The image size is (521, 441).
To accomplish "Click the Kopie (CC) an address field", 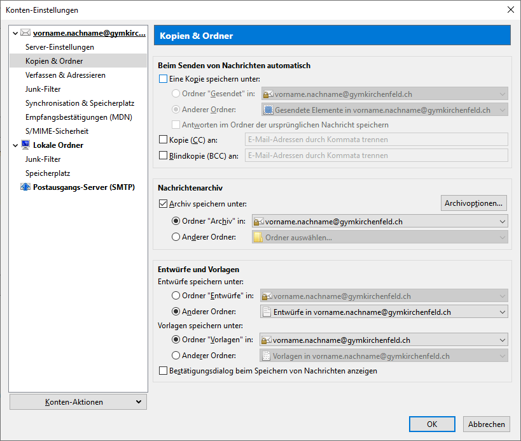I will tap(376, 140).
